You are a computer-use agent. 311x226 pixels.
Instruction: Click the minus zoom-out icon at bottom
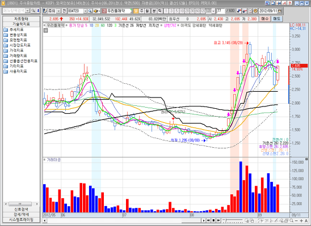click(x=296, y=220)
